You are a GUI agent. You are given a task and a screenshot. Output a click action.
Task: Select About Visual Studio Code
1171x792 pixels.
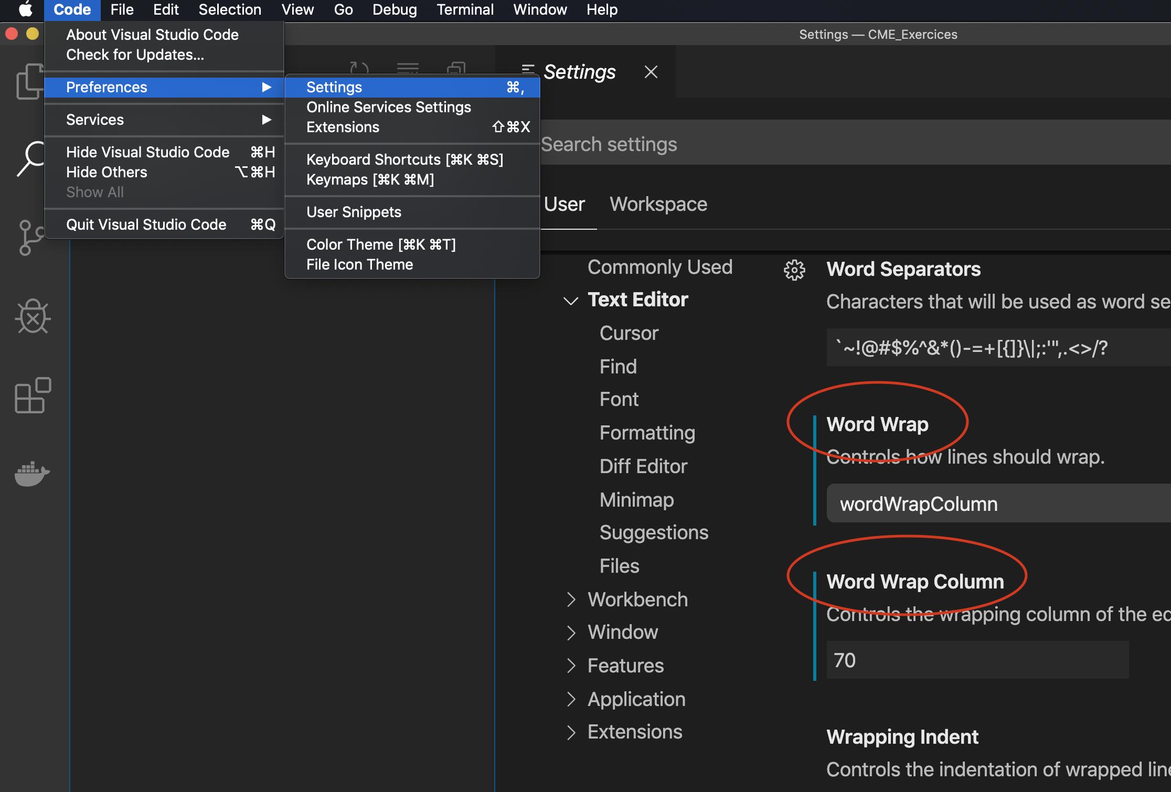(x=164, y=35)
